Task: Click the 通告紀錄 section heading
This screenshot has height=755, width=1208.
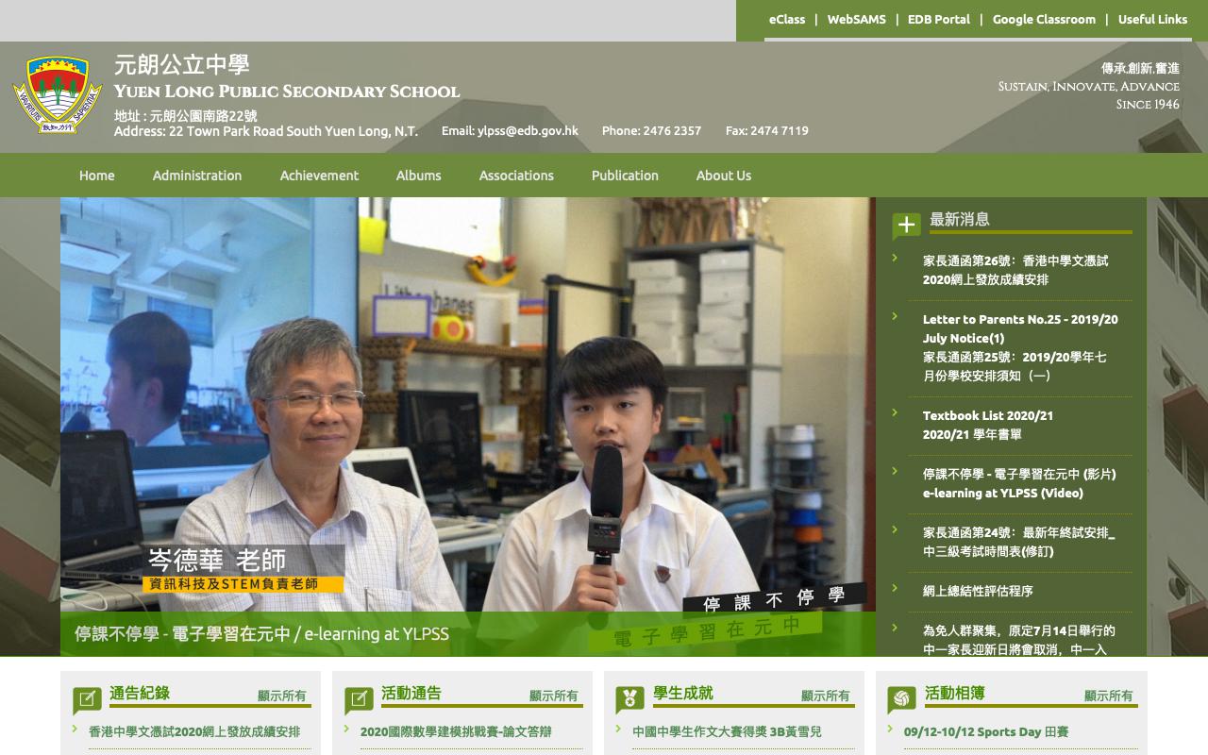Action: (140, 693)
